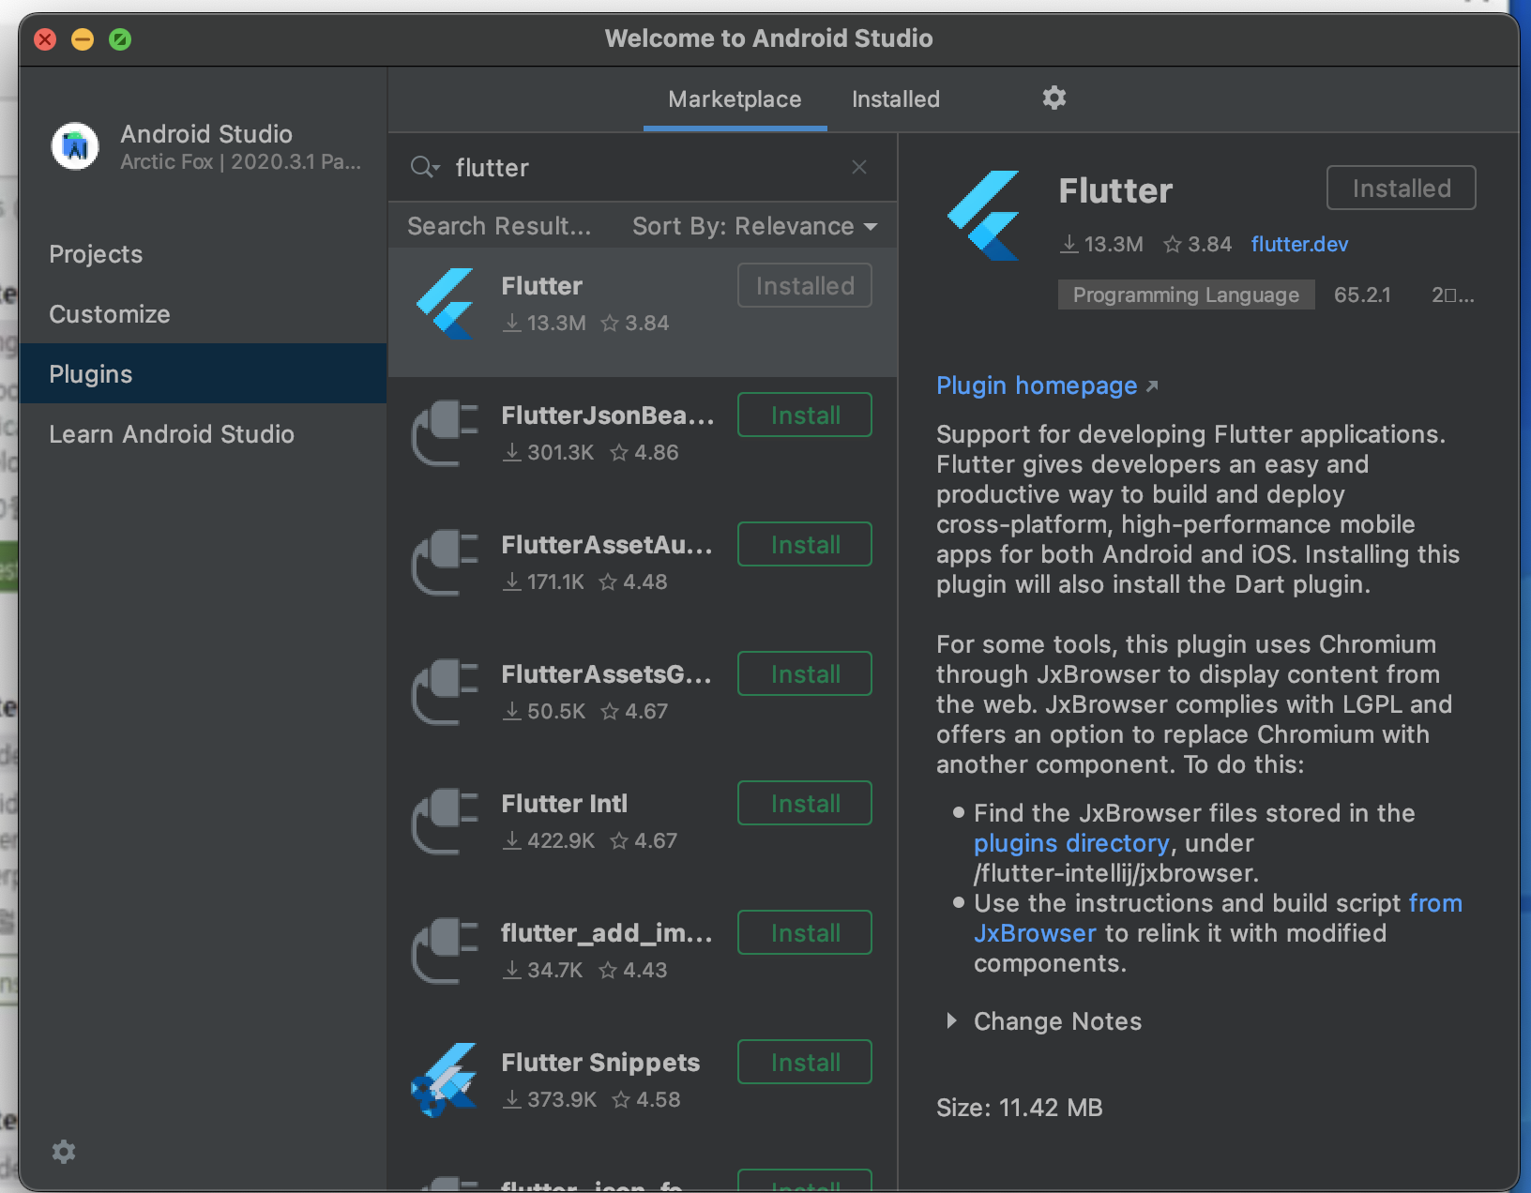Install the FlutterAssetsG... plugin
This screenshot has width=1531, height=1193.
point(805,673)
